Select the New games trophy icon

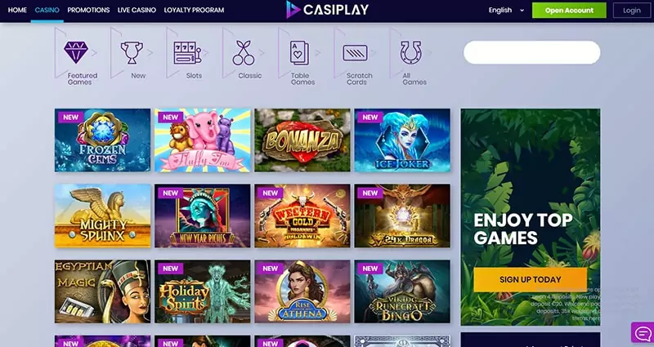tap(132, 52)
